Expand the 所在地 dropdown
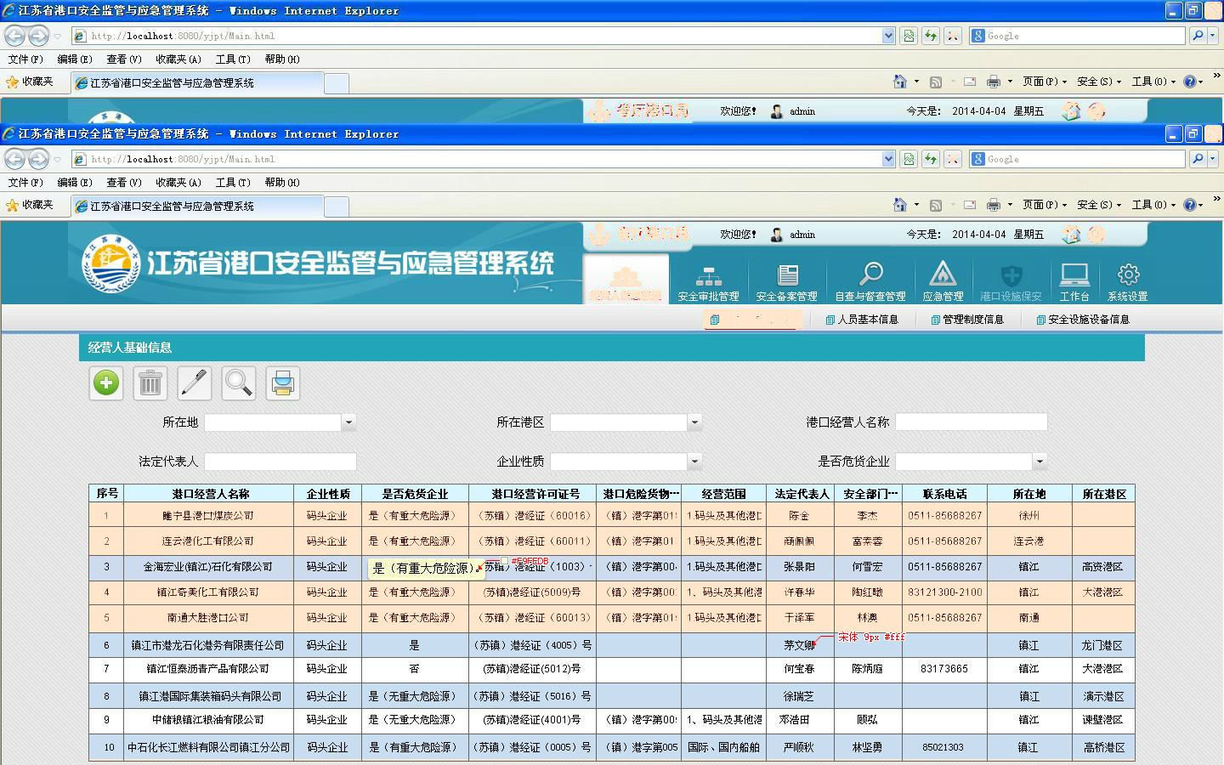Image resolution: width=1224 pixels, height=765 pixels. pos(348,422)
